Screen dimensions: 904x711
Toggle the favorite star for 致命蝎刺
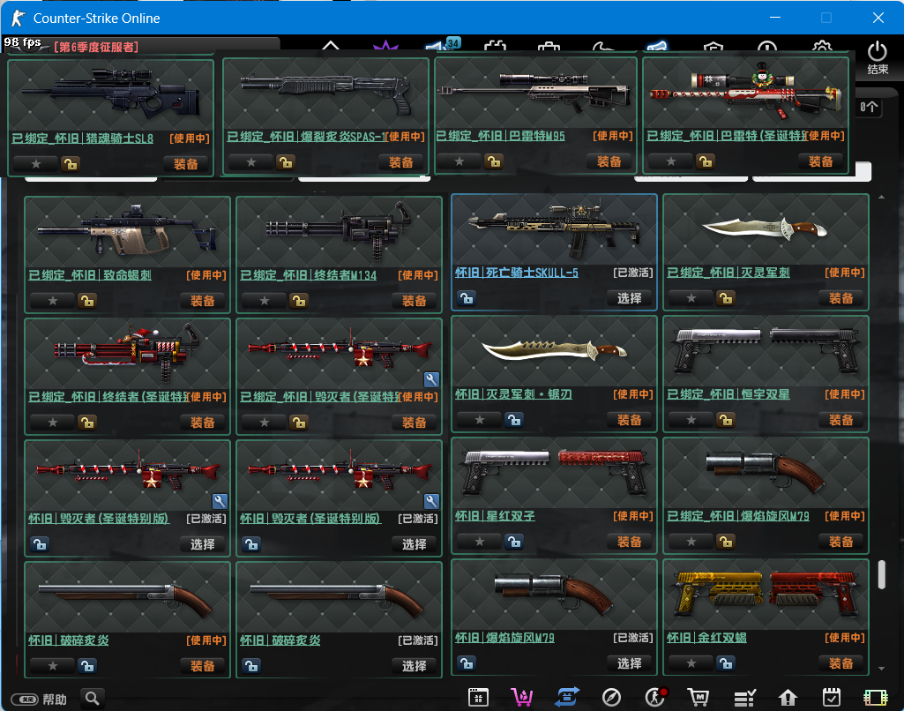pyautogui.click(x=52, y=301)
